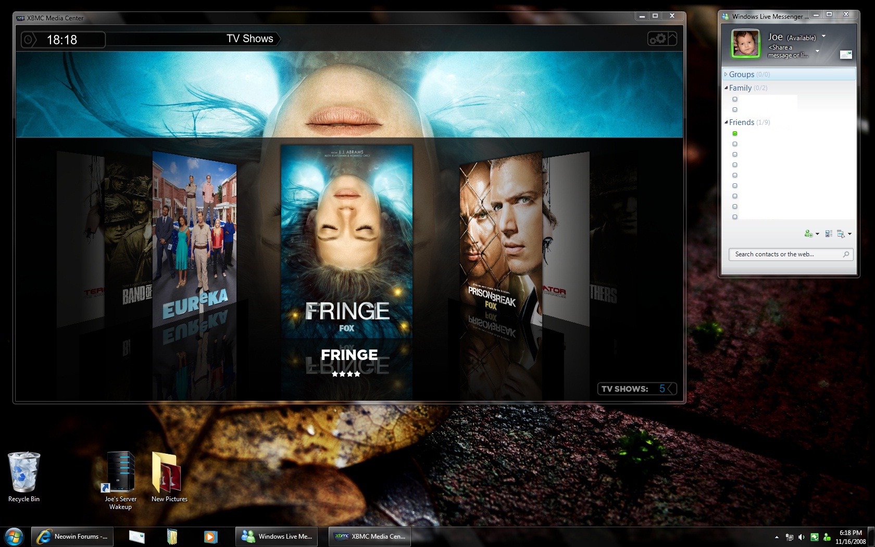Select the Recycle Bin desktop icon
The height and width of the screenshot is (547, 875).
[24, 478]
